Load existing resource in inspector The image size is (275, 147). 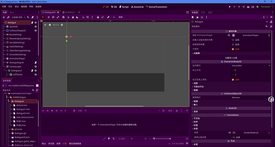[197, 17]
